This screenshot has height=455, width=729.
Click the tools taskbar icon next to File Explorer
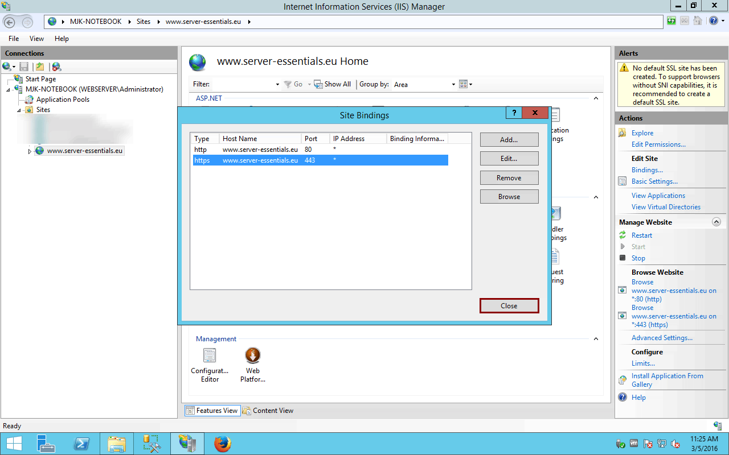point(152,444)
